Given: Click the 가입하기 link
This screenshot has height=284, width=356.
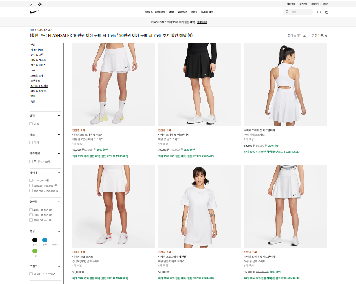Looking at the screenshot, I should click(x=315, y=4).
